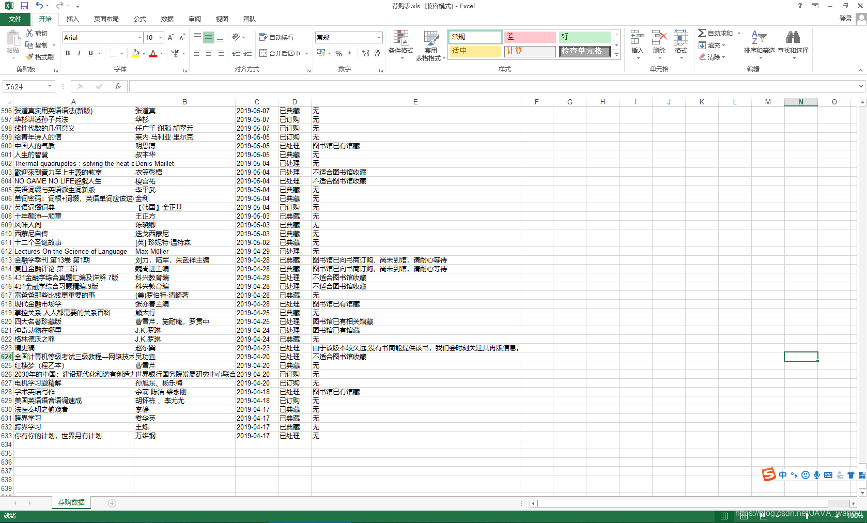Increase decimal places icon
This screenshot has height=523, width=867.
pyautogui.click(x=365, y=53)
